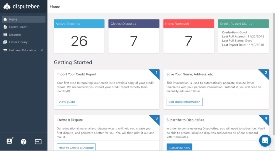
Task: Click the Items Removed red card
Action: point(189,36)
